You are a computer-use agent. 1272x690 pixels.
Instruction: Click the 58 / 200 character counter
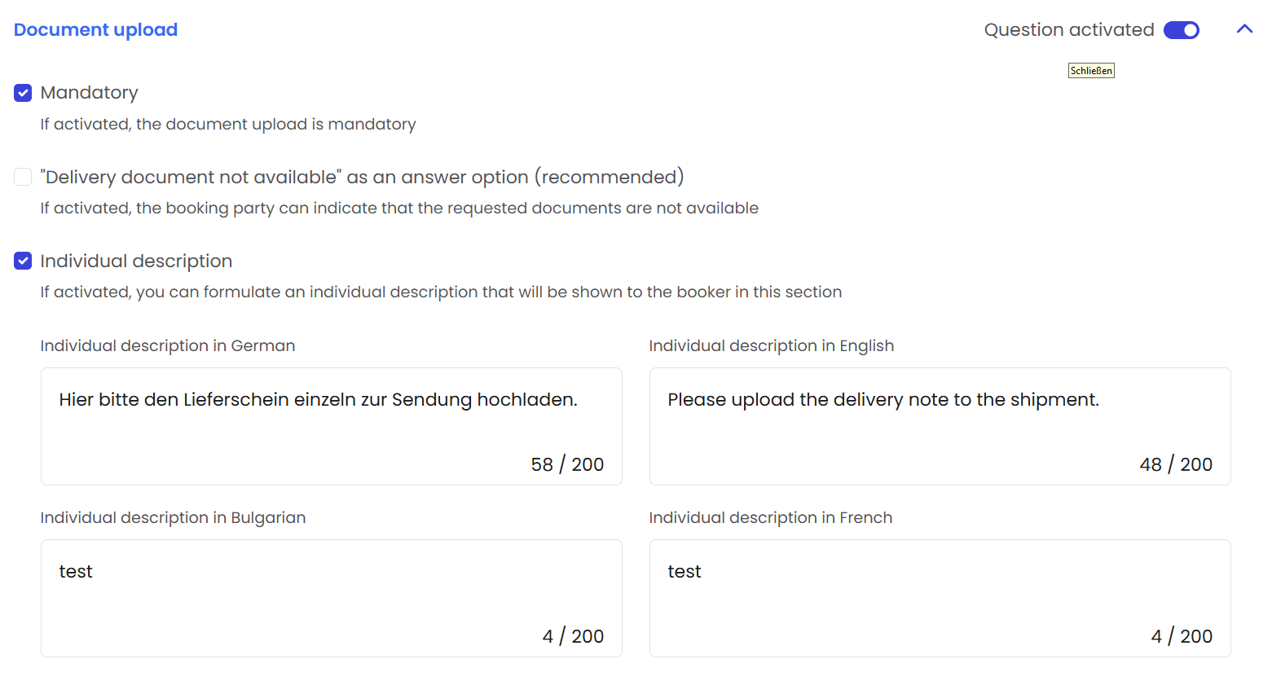567,464
